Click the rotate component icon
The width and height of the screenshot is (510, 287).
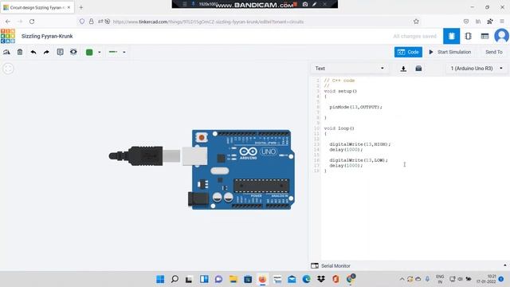point(6,52)
